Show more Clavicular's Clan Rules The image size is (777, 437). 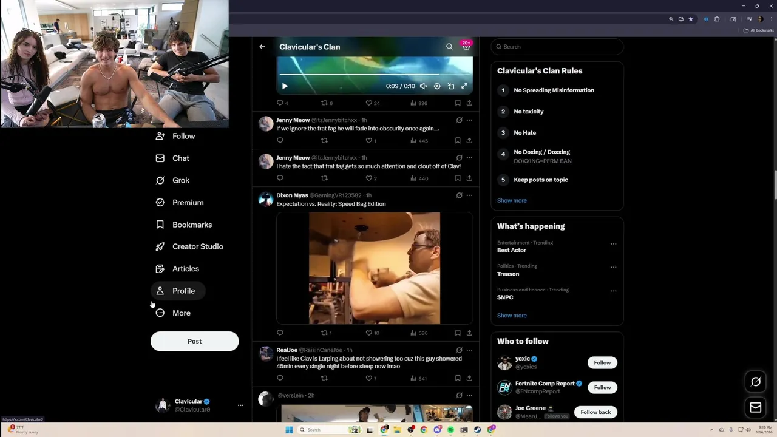tap(512, 200)
